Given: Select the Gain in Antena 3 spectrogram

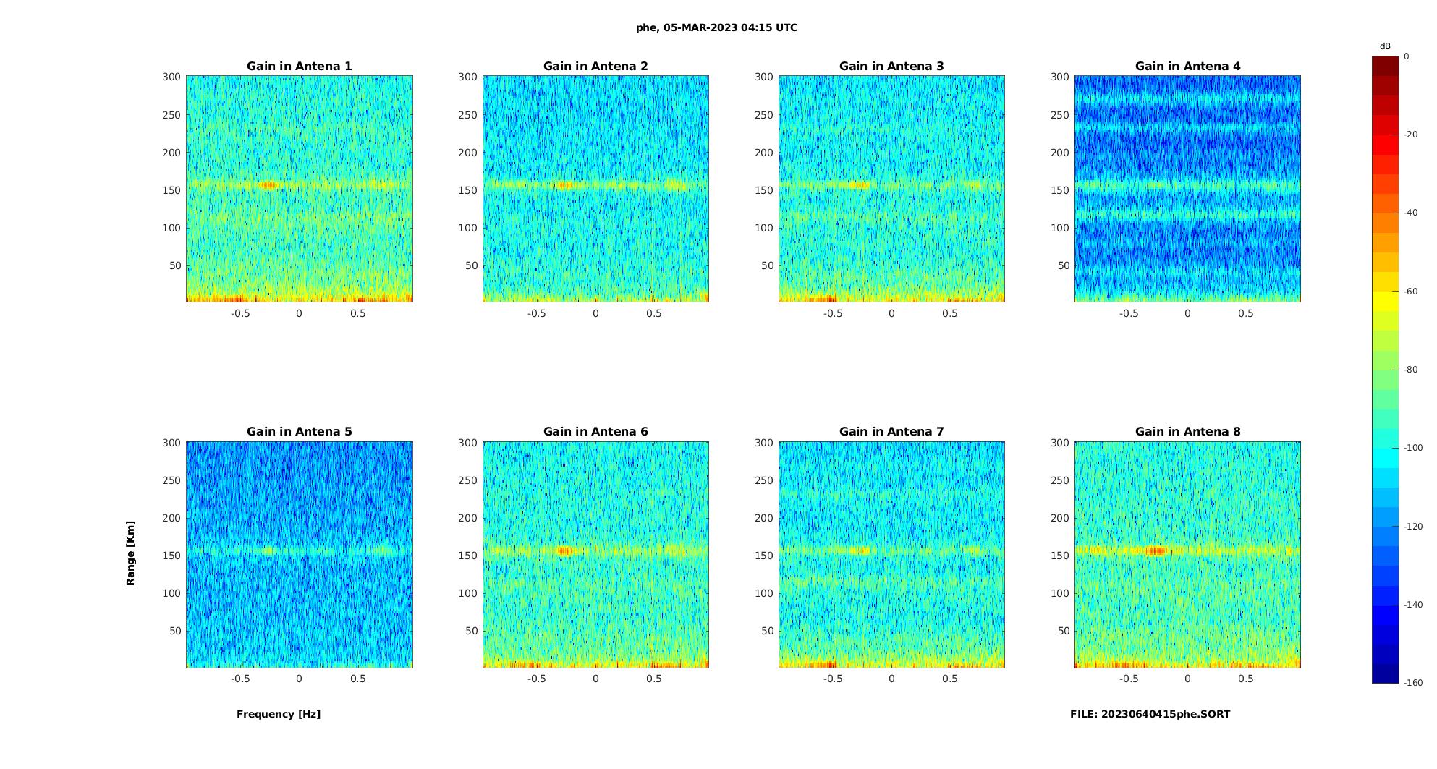Looking at the screenshot, I should coord(891,189).
